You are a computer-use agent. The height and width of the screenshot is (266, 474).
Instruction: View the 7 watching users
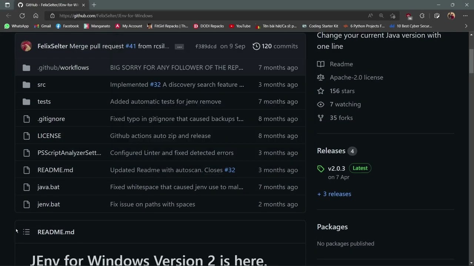345,104
